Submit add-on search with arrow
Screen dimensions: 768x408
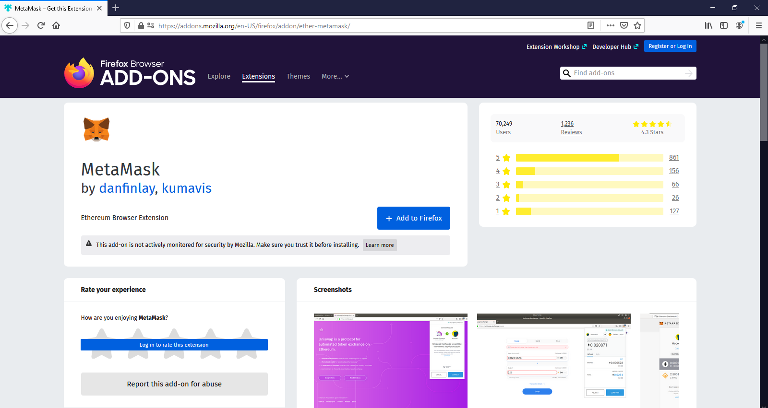(689, 73)
